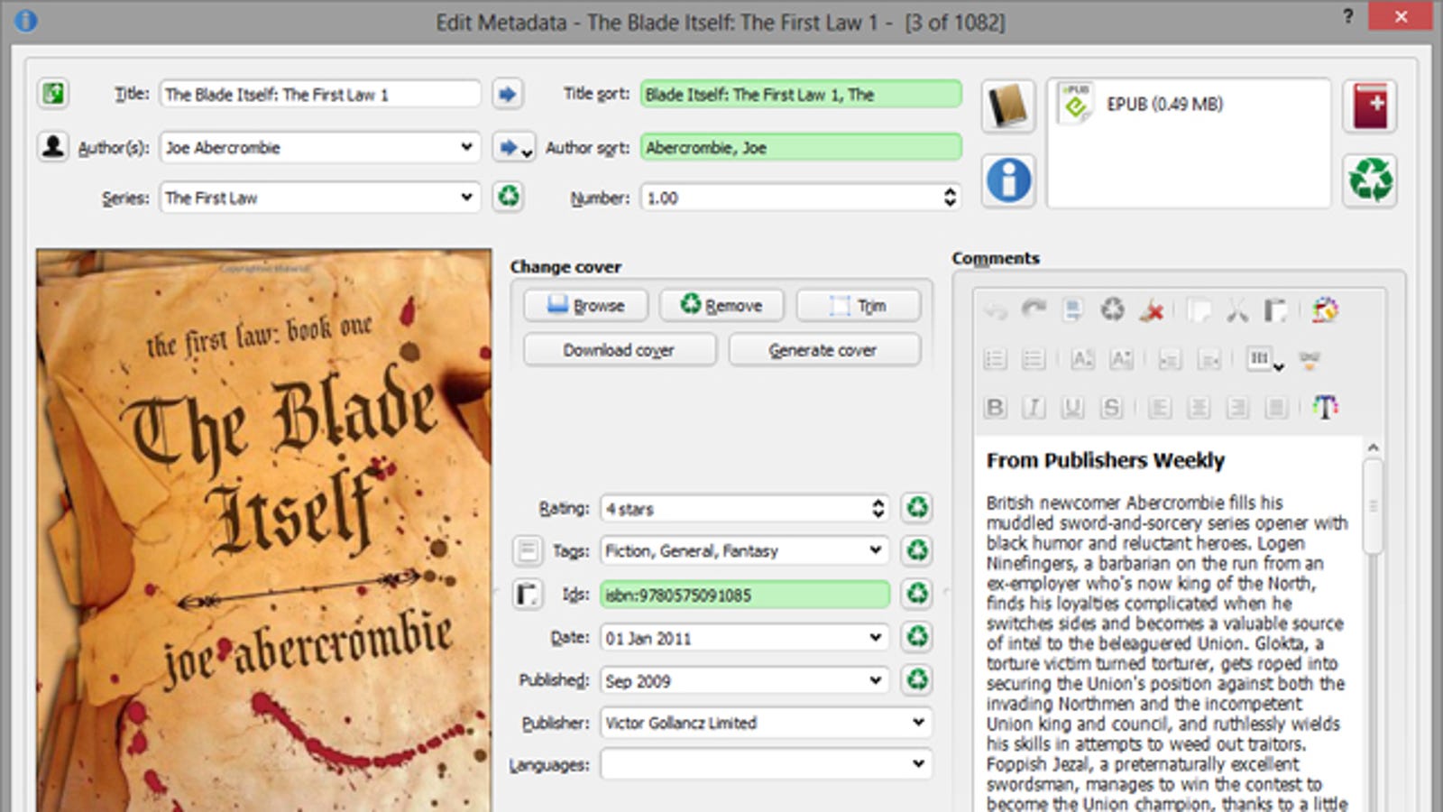Click into the Author sort field
The height and width of the screenshot is (812, 1443).
pyautogui.click(x=801, y=147)
